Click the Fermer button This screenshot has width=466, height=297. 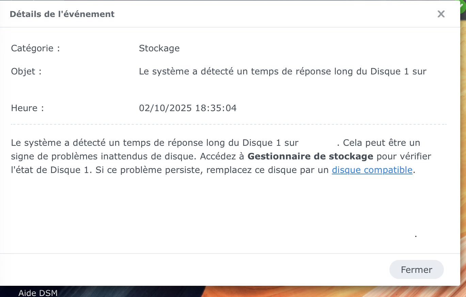416,270
